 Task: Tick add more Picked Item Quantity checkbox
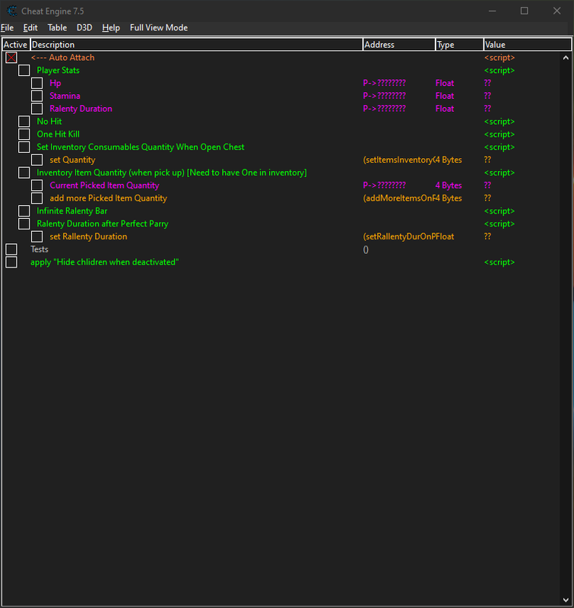click(x=36, y=198)
